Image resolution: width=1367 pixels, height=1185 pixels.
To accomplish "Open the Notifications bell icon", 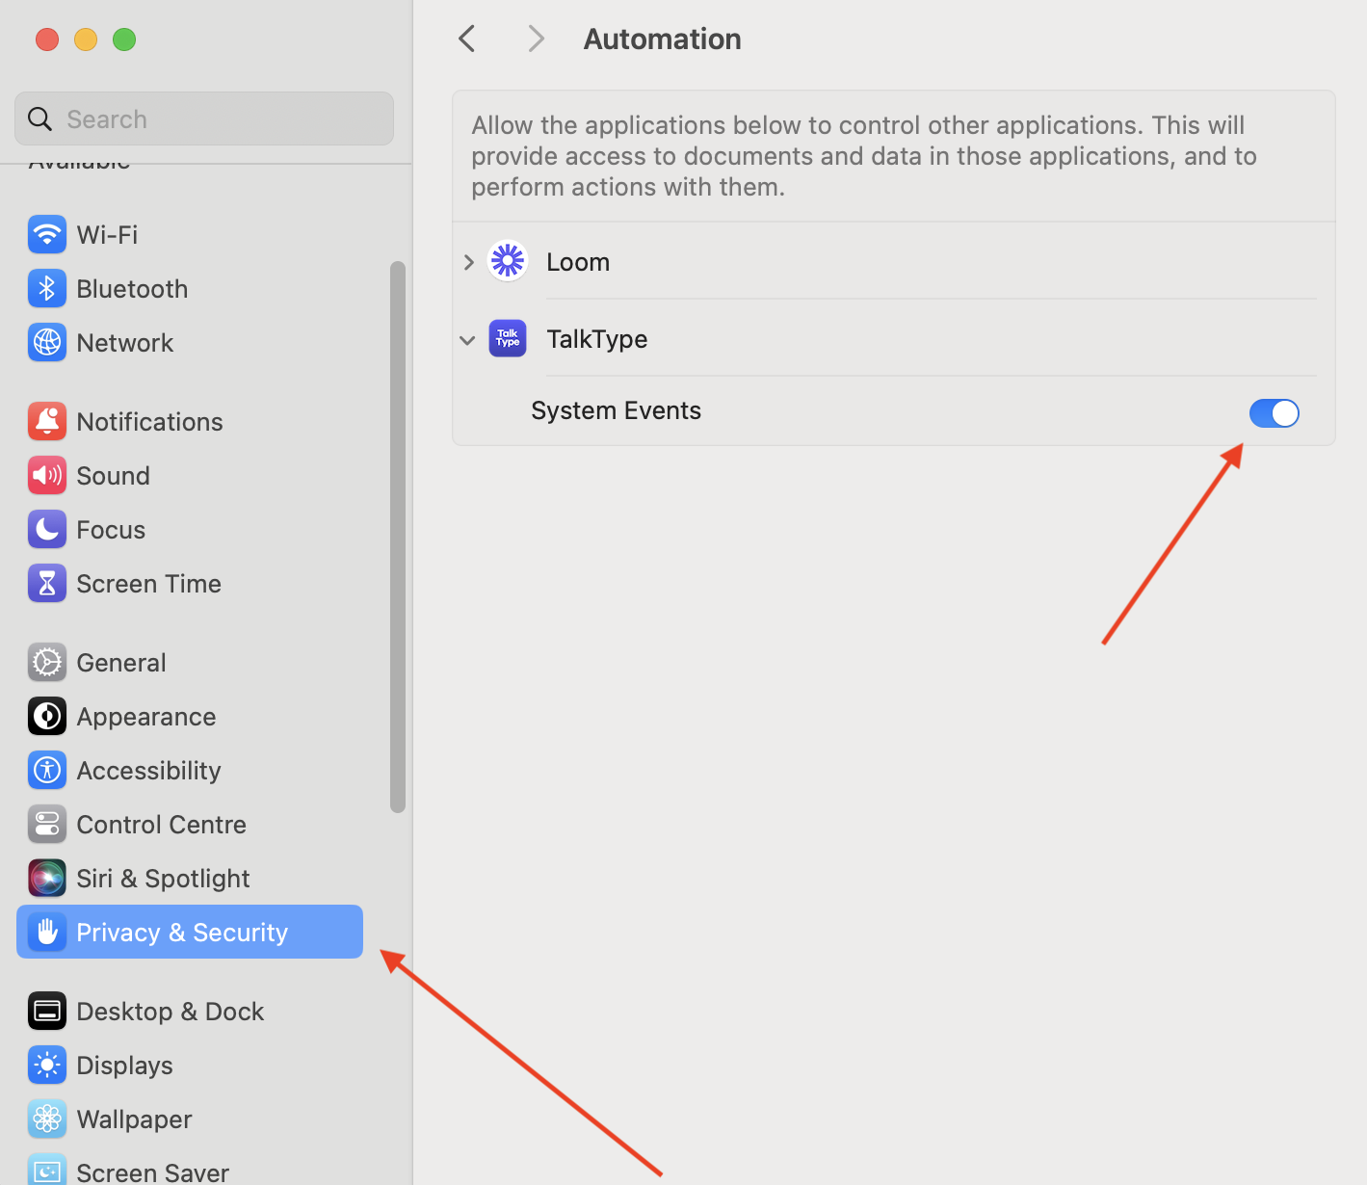I will point(47,421).
